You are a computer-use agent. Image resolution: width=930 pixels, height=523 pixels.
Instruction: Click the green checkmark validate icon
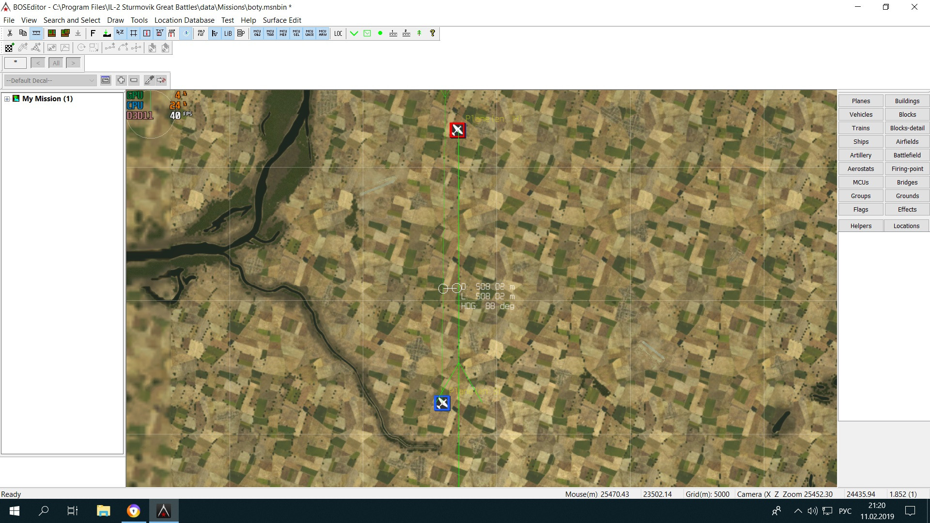[x=354, y=33]
